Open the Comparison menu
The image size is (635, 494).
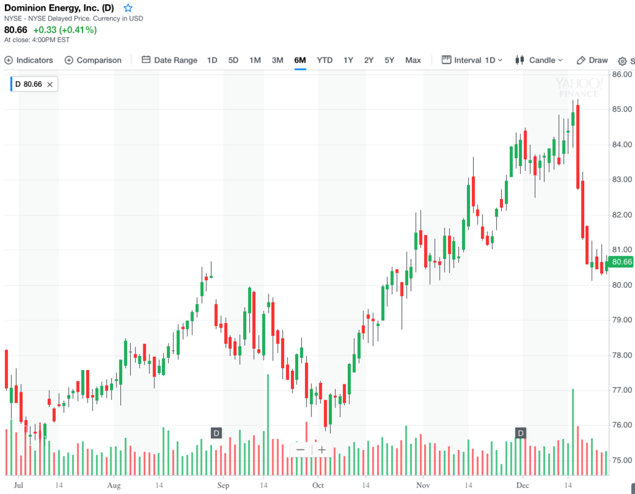tap(93, 60)
